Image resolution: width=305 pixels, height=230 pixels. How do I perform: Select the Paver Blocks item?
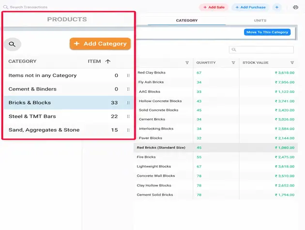pos(151,138)
